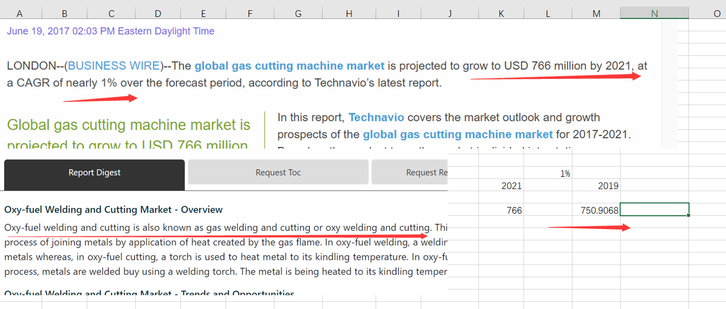726x309 pixels.
Task: Select column L header
Action: tap(548, 14)
